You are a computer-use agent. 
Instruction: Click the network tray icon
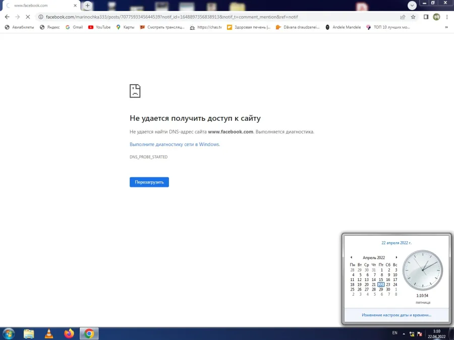[412, 334]
